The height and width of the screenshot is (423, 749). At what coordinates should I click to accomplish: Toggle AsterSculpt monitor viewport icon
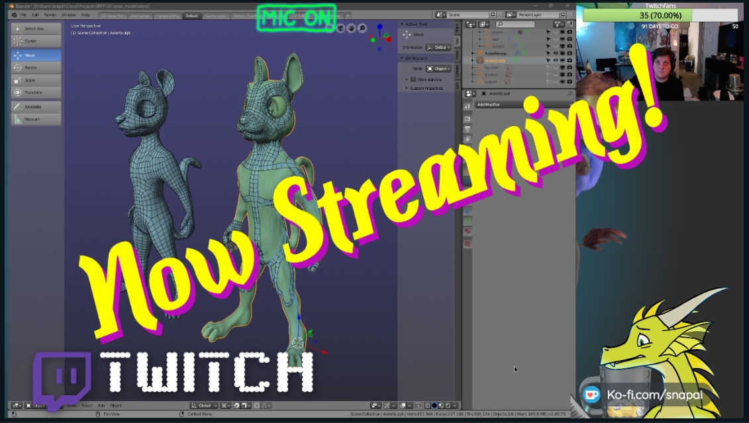click(562, 61)
